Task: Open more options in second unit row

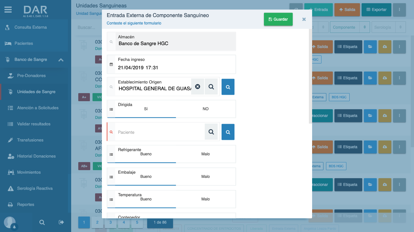Action: (399, 78)
